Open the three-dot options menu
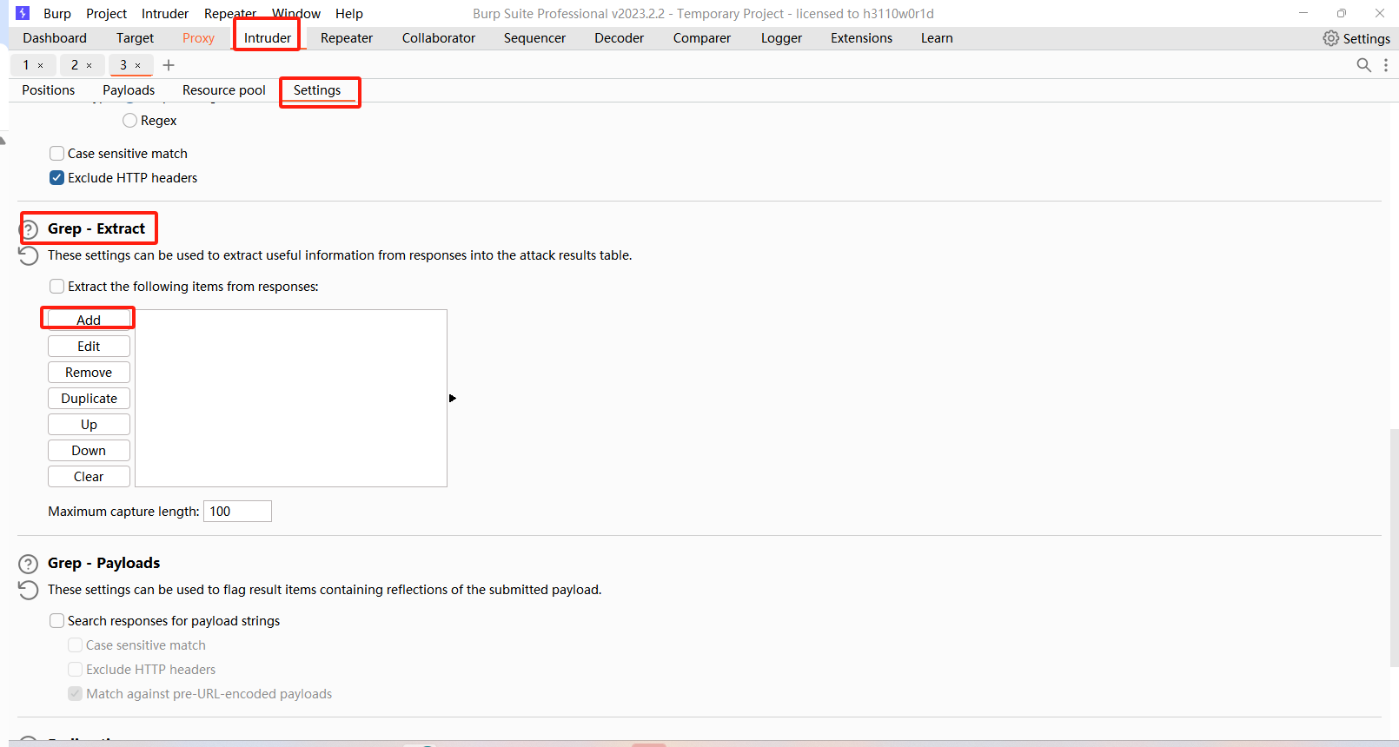Viewport: 1399px width, 747px height. [x=1385, y=65]
